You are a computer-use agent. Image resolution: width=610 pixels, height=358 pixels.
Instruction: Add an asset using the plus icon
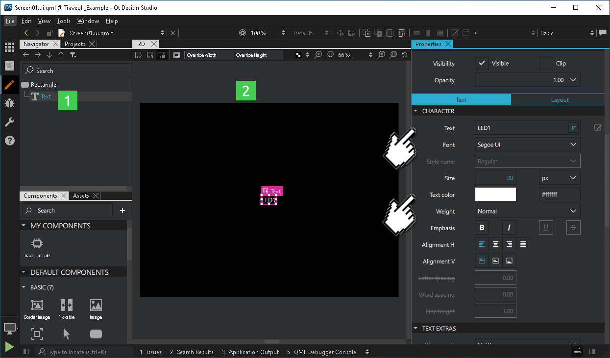(x=122, y=211)
